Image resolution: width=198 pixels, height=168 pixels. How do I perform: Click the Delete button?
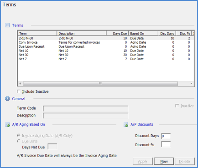click(185, 162)
